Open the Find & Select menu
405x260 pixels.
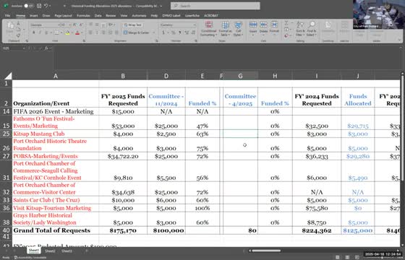click(312, 29)
